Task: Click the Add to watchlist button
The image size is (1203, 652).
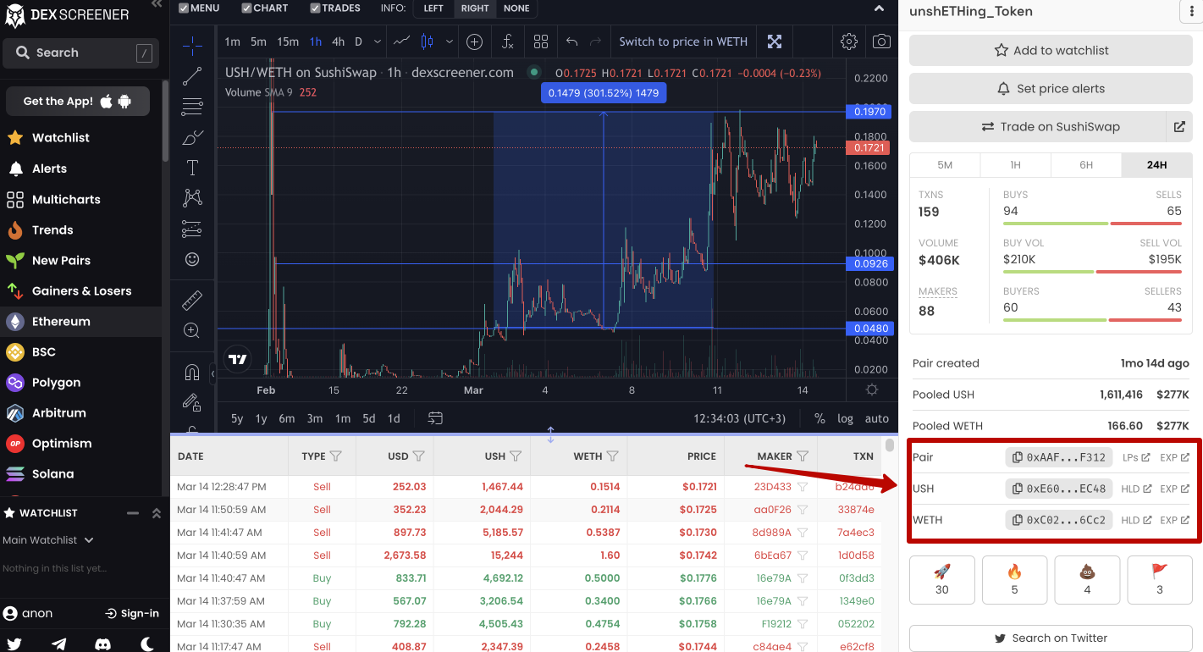Action: (1051, 51)
